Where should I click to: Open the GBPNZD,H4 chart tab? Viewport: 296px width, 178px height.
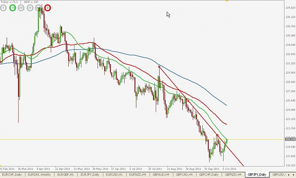[x=233, y=175]
